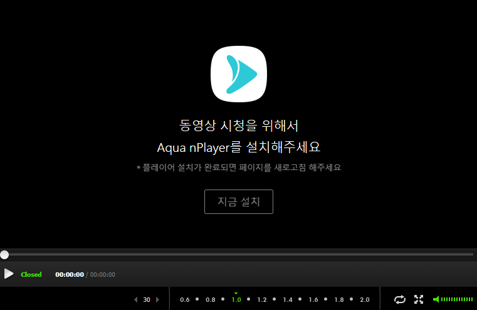The height and width of the screenshot is (310, 477).
Task: Select playback speed 0.8
Action: 210,300
